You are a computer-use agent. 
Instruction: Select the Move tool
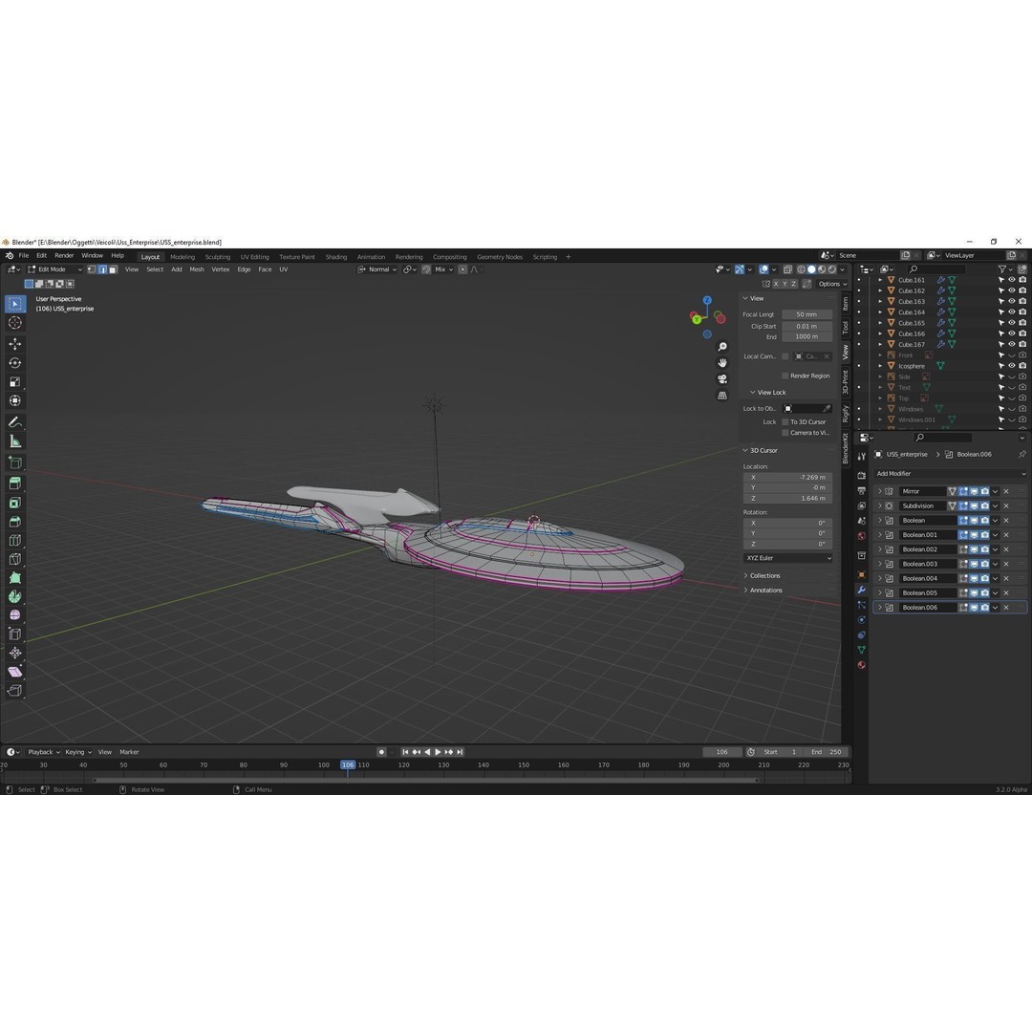[15, 344]
